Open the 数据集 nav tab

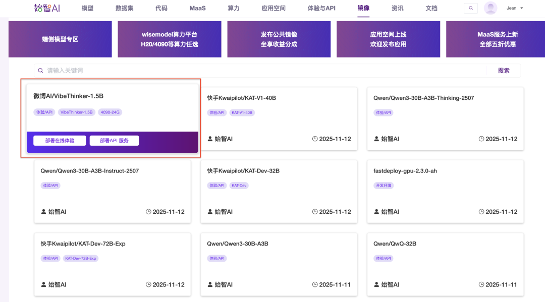(125, 8)
